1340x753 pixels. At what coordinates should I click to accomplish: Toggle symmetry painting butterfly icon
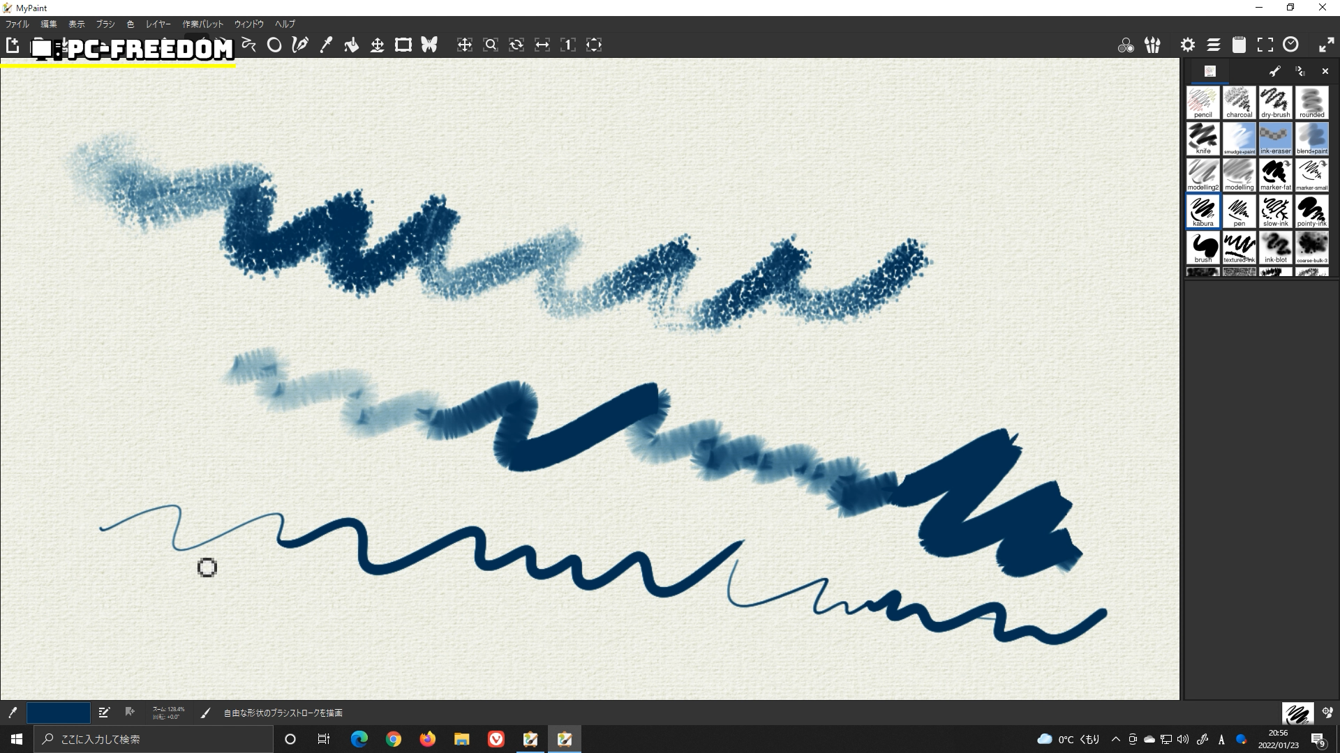(429, 45)
